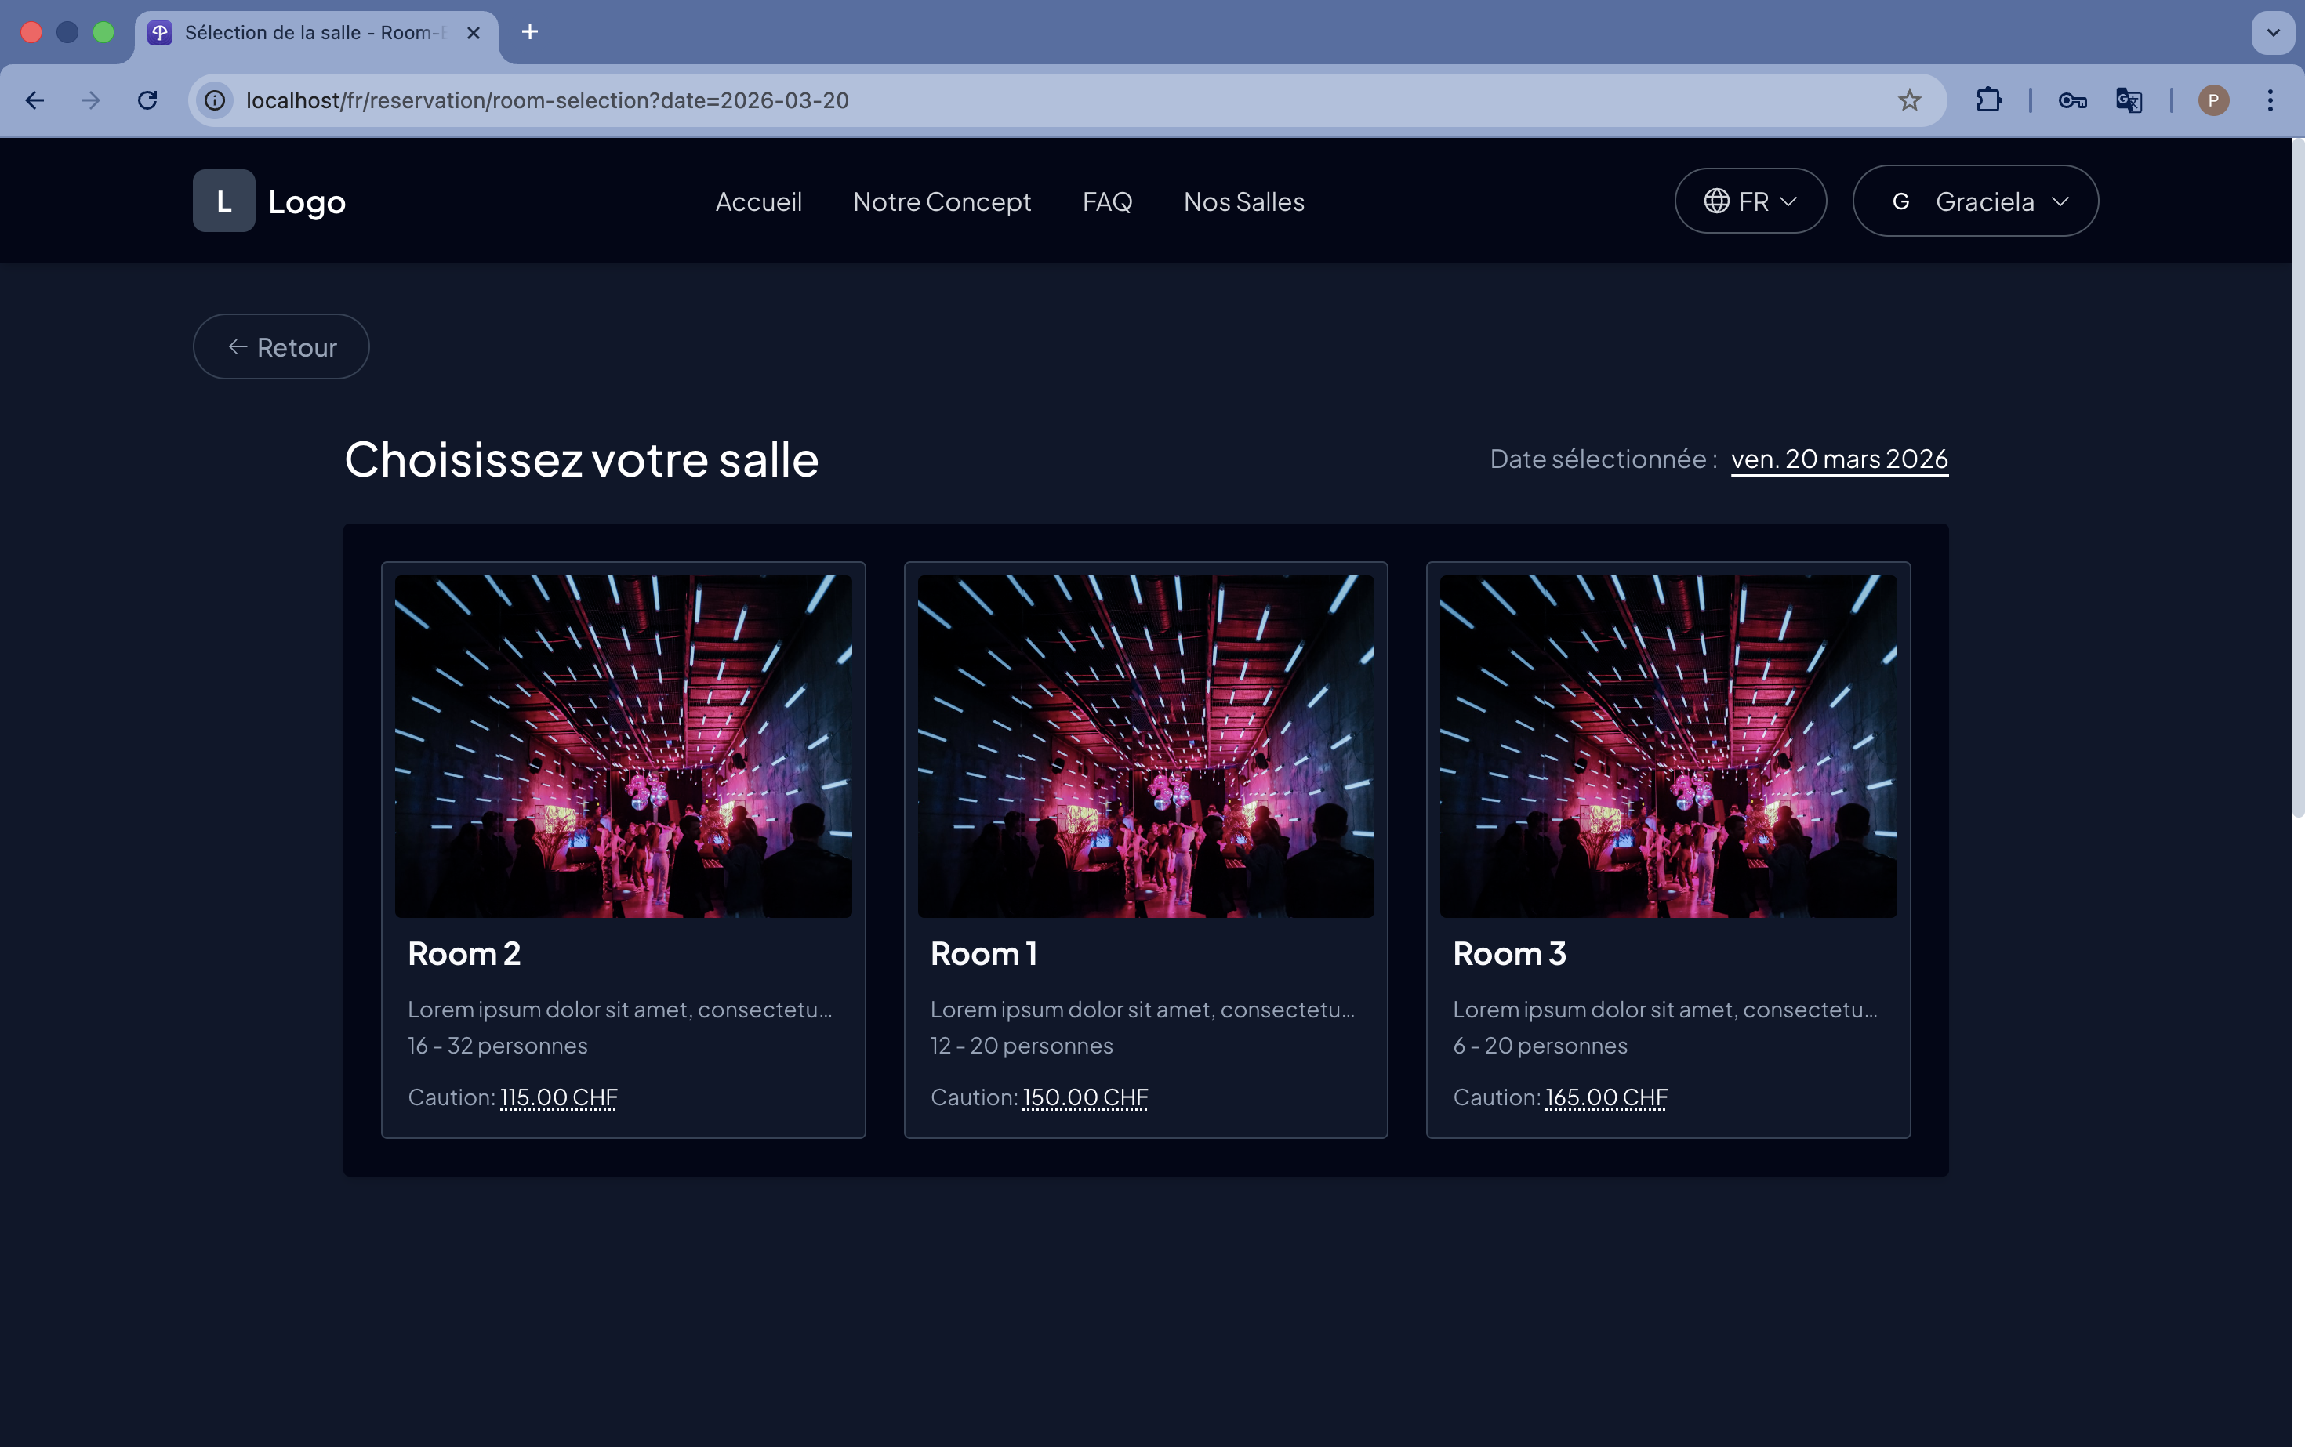Select the Room 3 photo thumbnail
The height and width of the screenshot is (1447, 2305).
click(x=1668, y=745)
